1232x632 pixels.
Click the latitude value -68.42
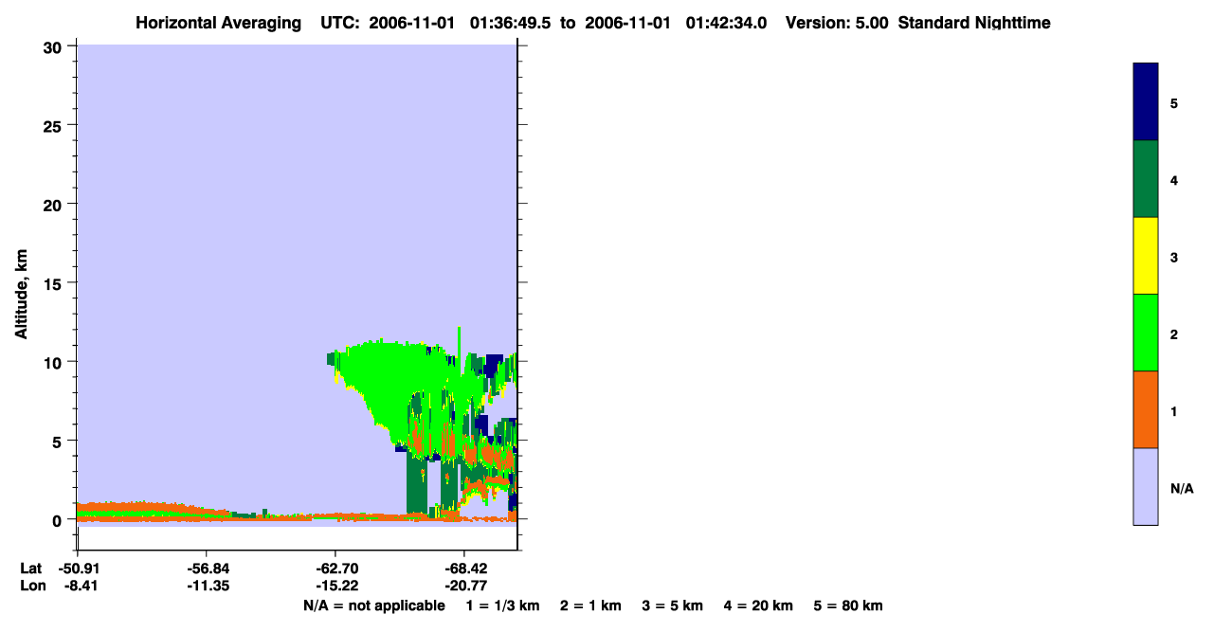pyautogui.click(x=464, y=569)
